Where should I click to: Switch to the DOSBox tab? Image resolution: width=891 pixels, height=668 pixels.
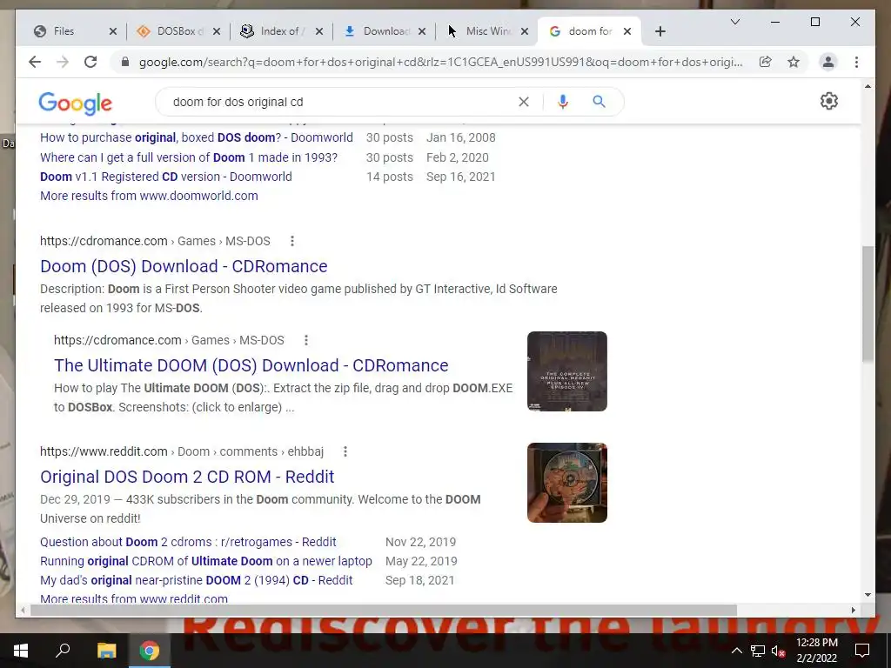[x=176, y=31]
